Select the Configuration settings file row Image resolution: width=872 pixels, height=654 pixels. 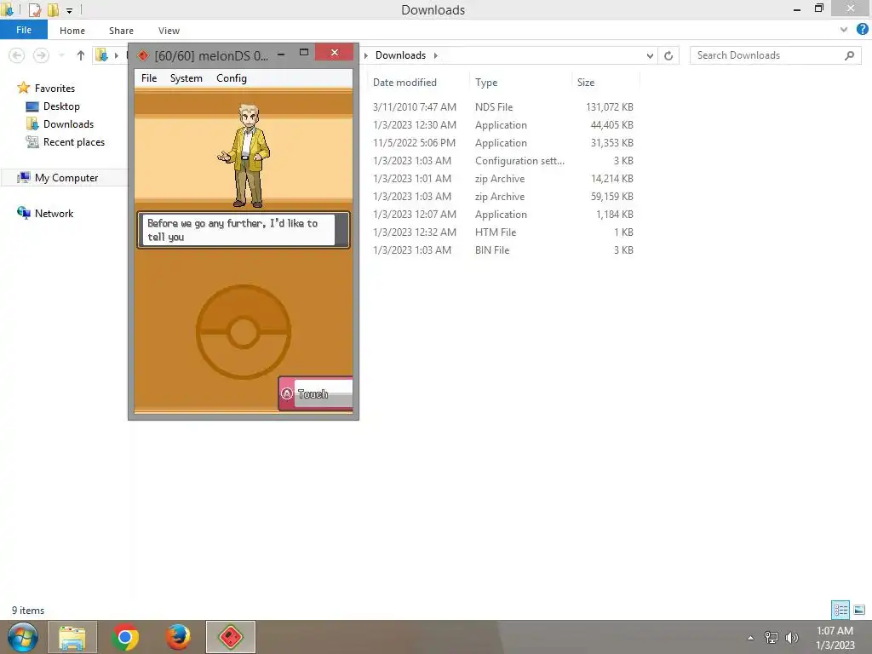(x=502, y=160)
